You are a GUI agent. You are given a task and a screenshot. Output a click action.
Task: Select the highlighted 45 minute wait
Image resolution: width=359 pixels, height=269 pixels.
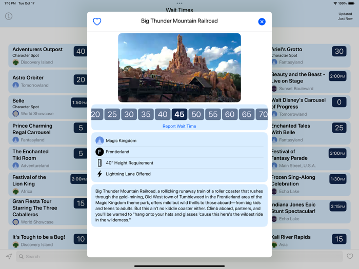(x=180, y=114)
